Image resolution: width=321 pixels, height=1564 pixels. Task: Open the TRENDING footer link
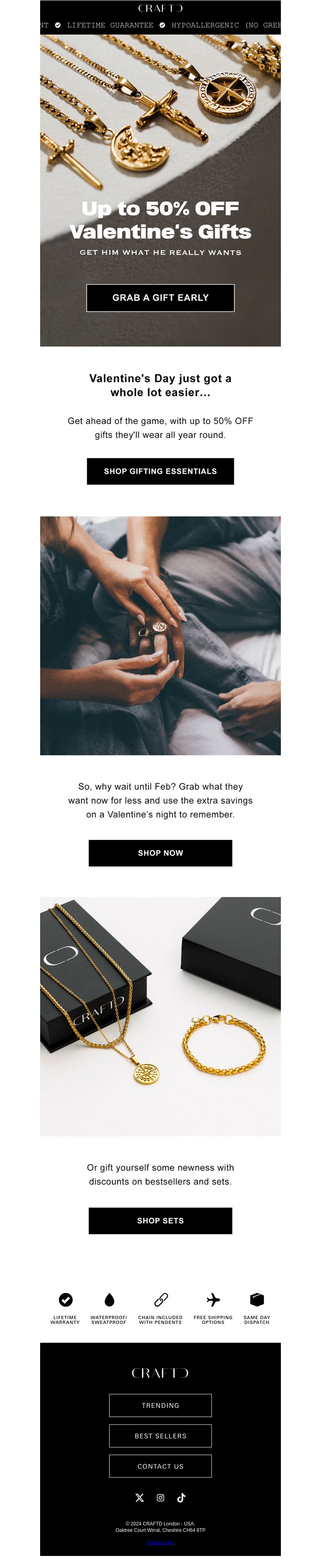click(160, 1405)
